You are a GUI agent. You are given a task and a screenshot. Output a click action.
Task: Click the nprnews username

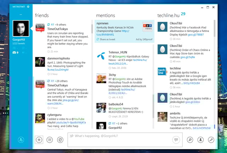103,23
